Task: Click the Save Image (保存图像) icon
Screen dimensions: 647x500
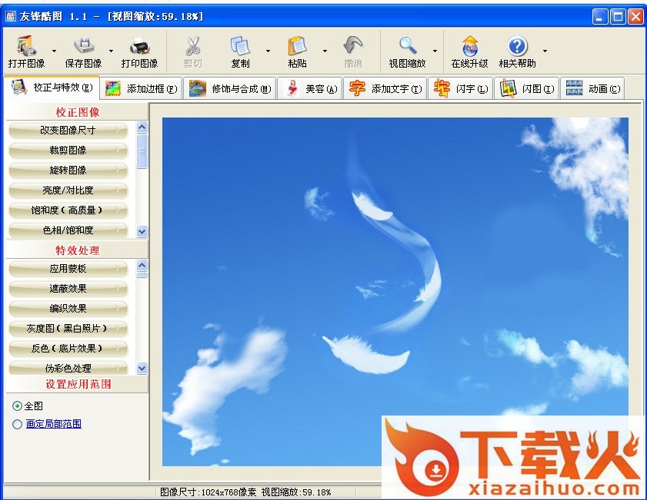Action: point(83,46)
